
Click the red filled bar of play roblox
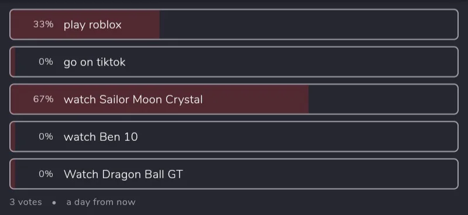85,25
